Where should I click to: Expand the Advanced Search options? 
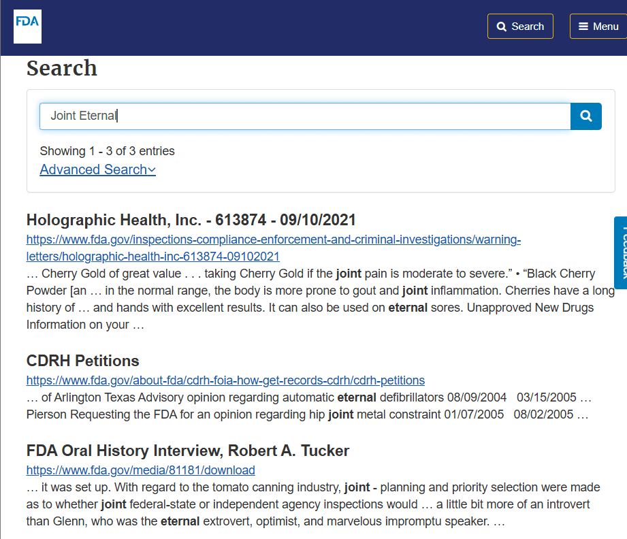[x=97, y=169]
